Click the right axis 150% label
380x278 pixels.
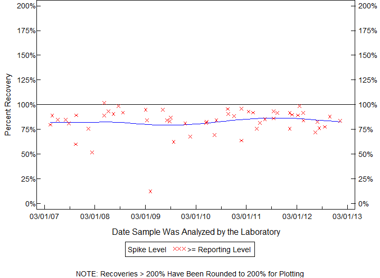tap(368, 55)
